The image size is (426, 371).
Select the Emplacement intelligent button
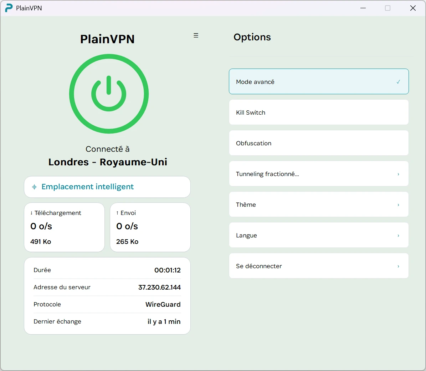[107, 187]
